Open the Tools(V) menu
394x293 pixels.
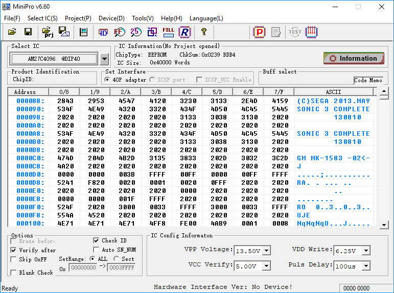click(x=143, y=18)
